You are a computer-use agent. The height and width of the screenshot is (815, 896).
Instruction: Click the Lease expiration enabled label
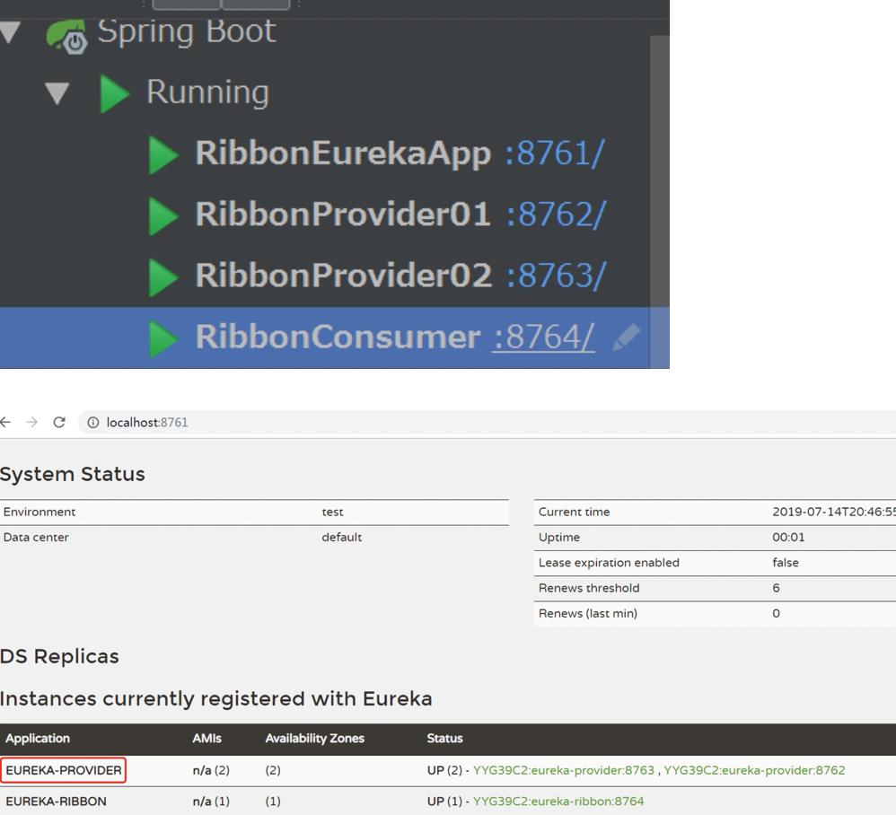[x=609, y=563]
